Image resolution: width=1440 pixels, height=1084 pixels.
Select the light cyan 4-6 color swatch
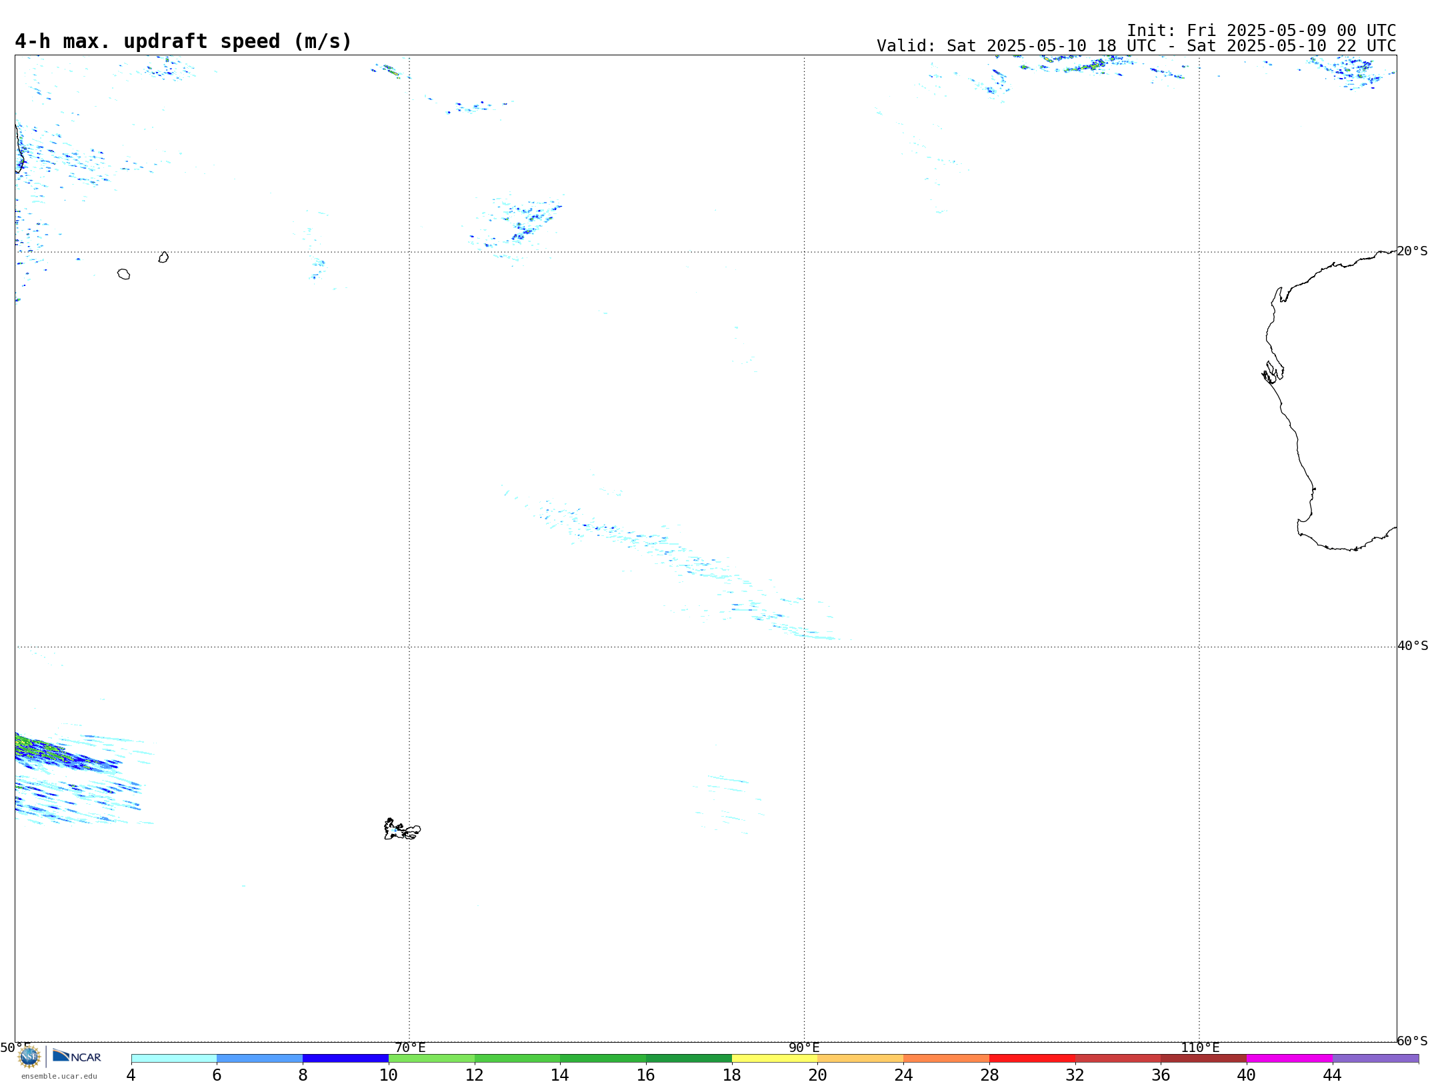pos(174,1058)
